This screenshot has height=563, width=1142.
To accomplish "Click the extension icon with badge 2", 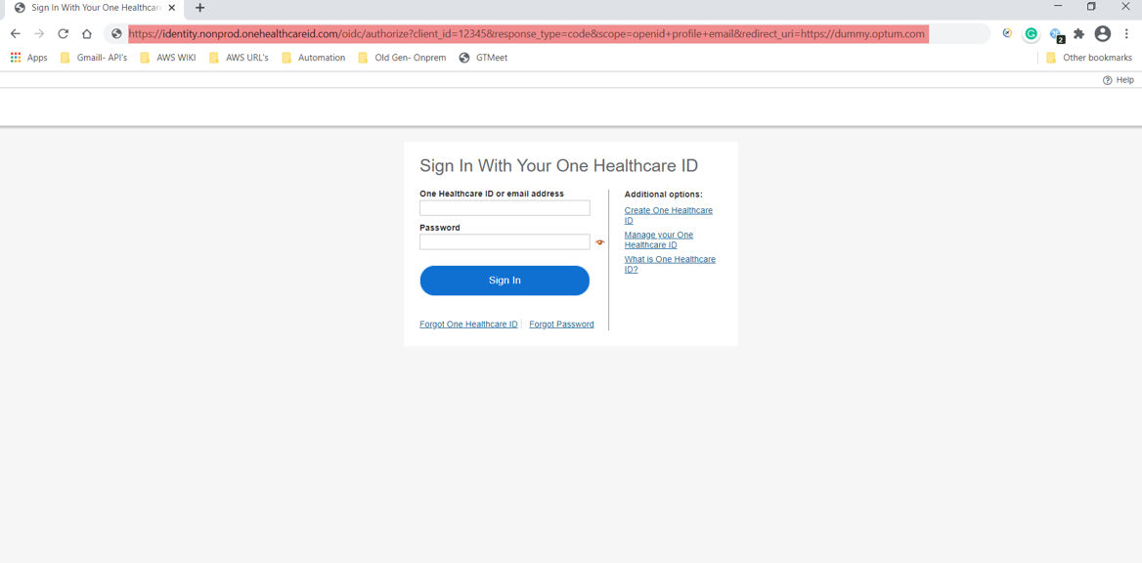I will pyautogui.click(x=1057, y=34).
